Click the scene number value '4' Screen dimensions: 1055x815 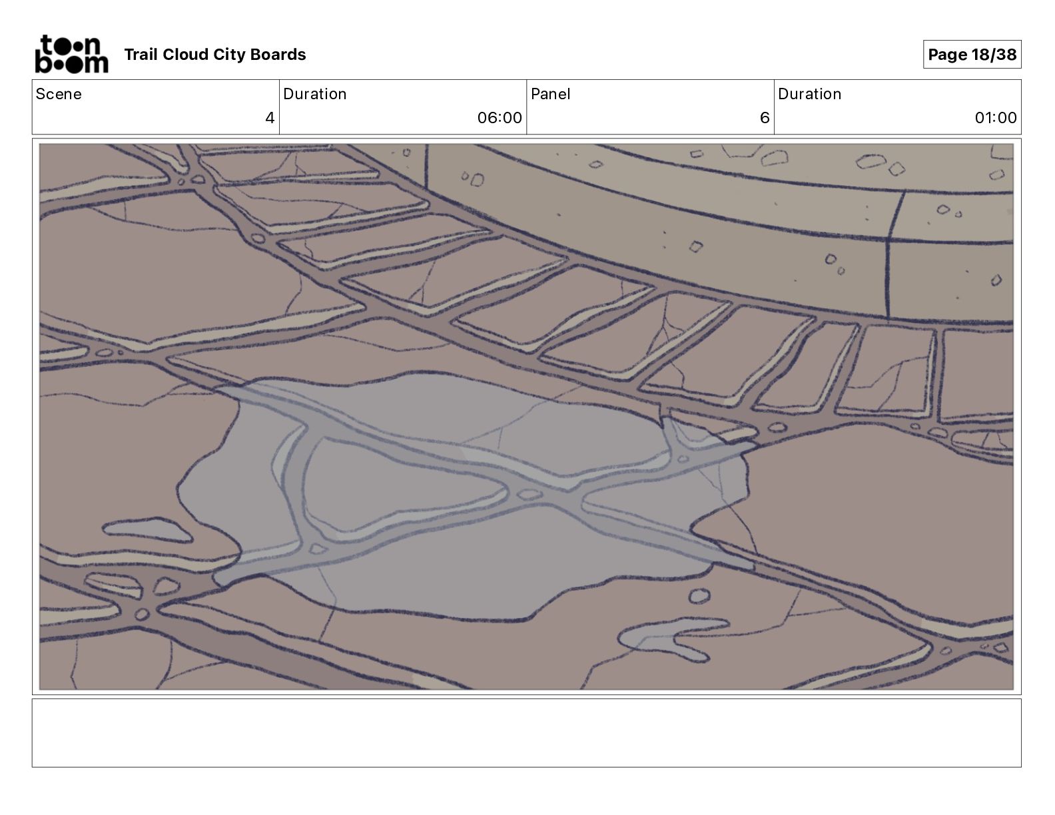click(270, 118)
